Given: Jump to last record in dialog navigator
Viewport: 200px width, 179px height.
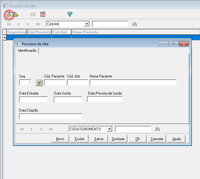Looking at the screenshot, I should point(51,129).
